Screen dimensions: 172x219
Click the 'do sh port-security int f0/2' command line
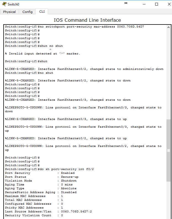point(49,169)
